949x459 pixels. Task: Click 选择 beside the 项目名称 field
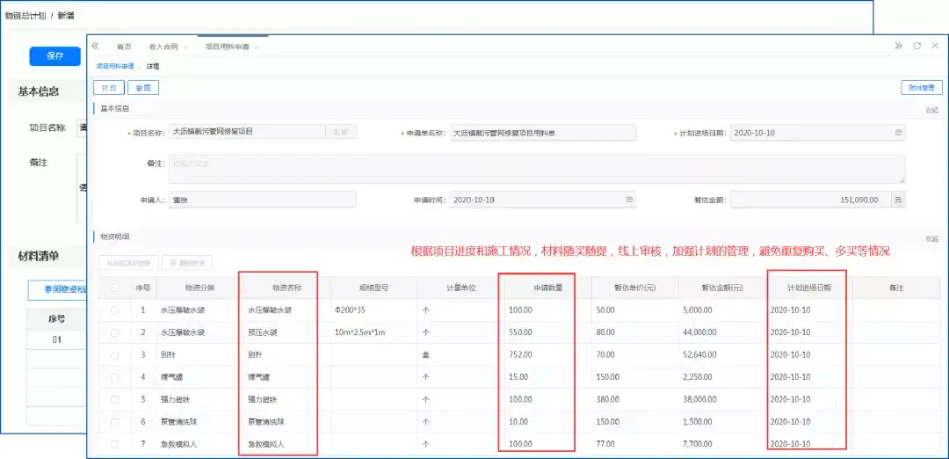pos(341,132)
